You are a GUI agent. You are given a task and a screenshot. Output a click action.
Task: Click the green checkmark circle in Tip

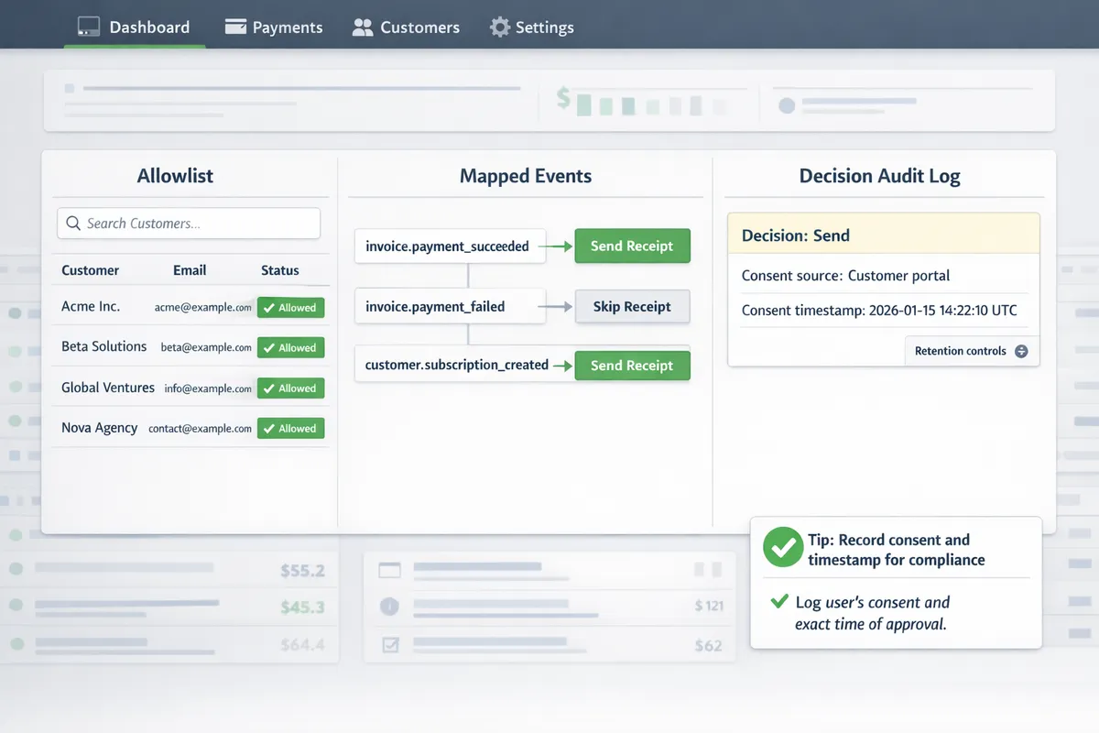tap(783, 548)
